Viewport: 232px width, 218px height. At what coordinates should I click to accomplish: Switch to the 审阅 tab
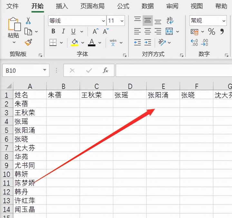click(x=172, y=6)
